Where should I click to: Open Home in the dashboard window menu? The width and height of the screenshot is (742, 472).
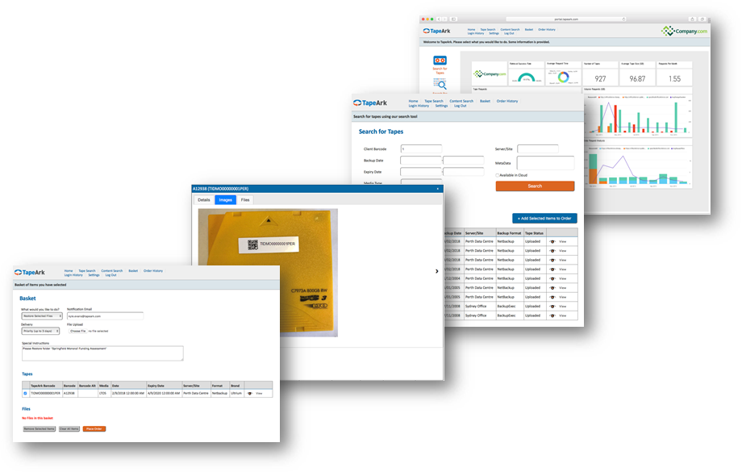pyautogui.click(x=471, y=29)
